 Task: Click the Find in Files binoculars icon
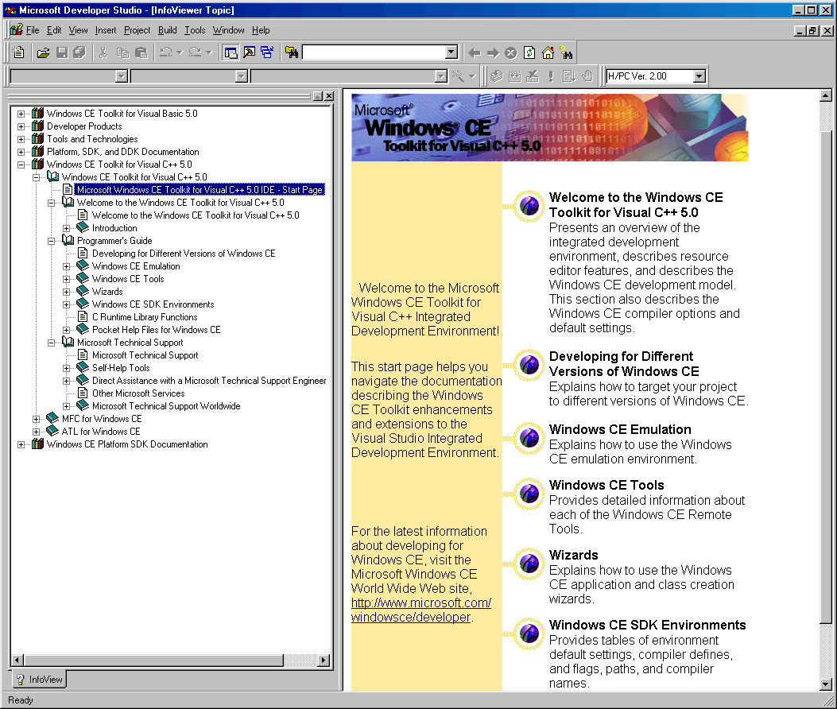[292, 52]
